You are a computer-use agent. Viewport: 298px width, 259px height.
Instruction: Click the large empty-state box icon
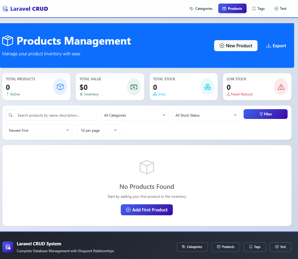click(147, 167)
